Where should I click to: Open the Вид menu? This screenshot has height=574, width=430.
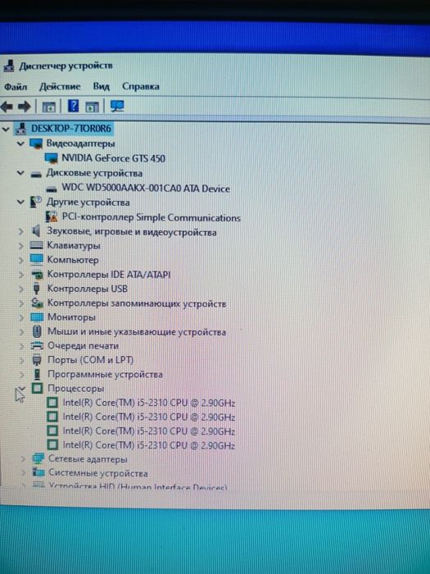[x=102, y=87]
